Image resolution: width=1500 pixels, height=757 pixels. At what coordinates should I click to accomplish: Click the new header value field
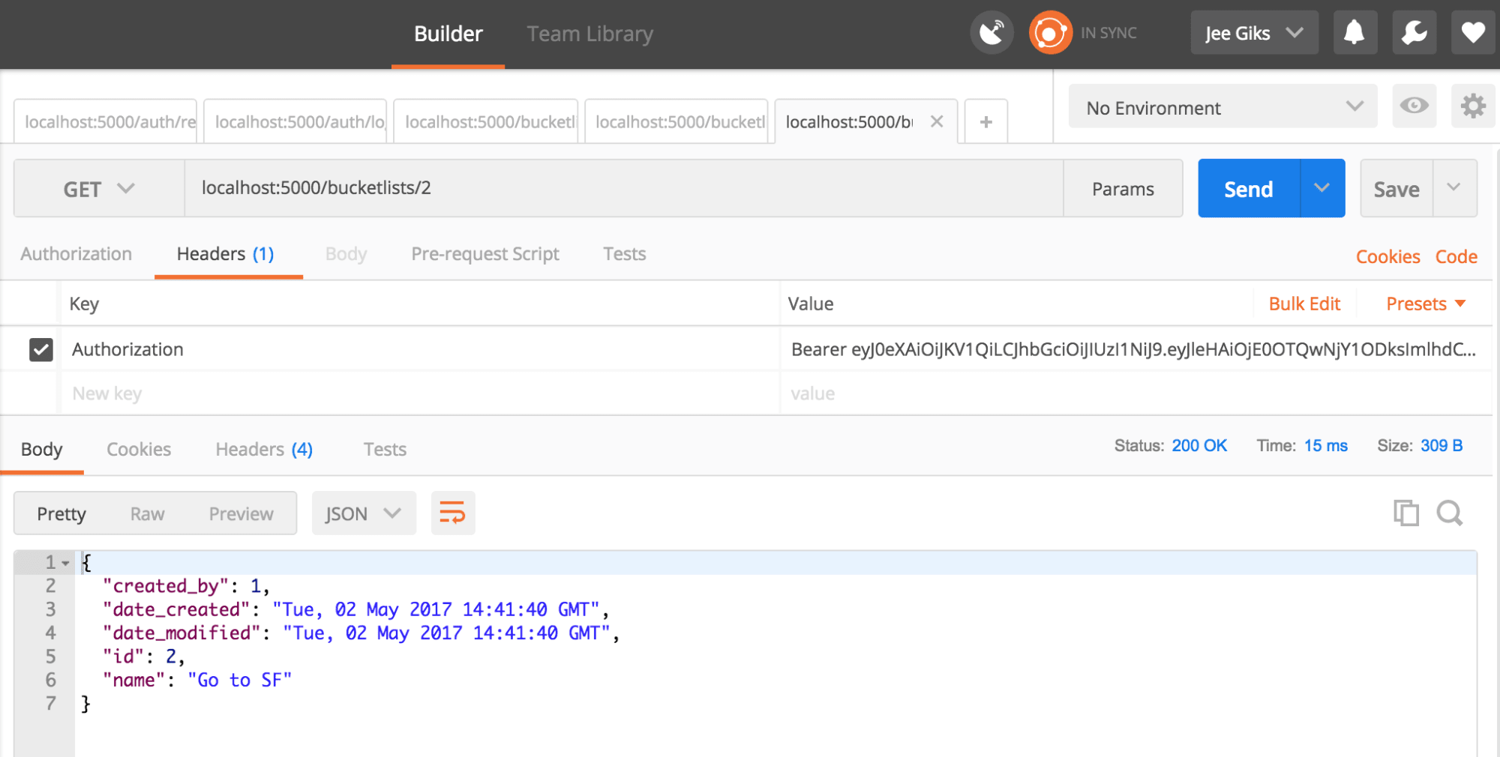pos(1136,393)
